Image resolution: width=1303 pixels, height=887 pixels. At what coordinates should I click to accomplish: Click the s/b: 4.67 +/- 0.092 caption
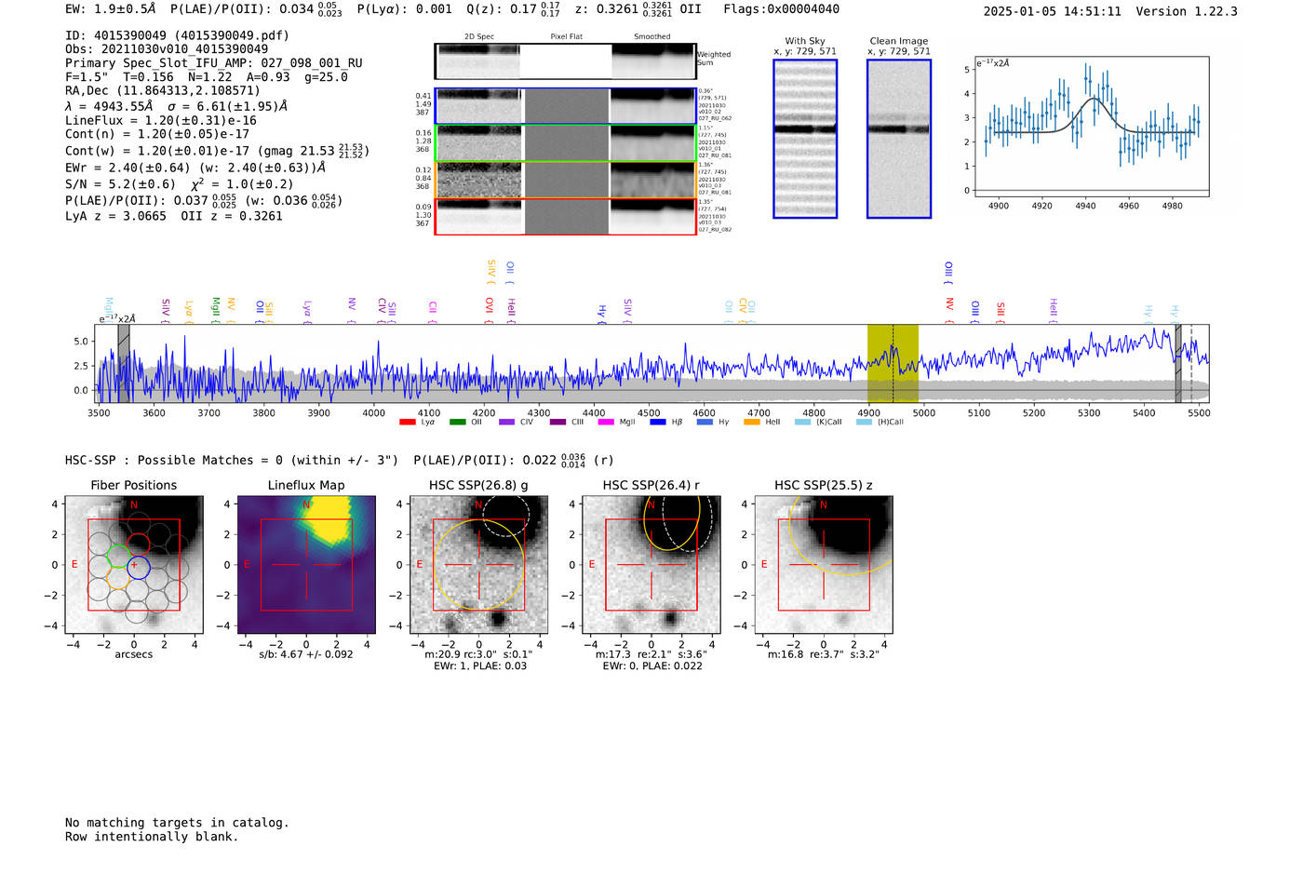(306, 654)
